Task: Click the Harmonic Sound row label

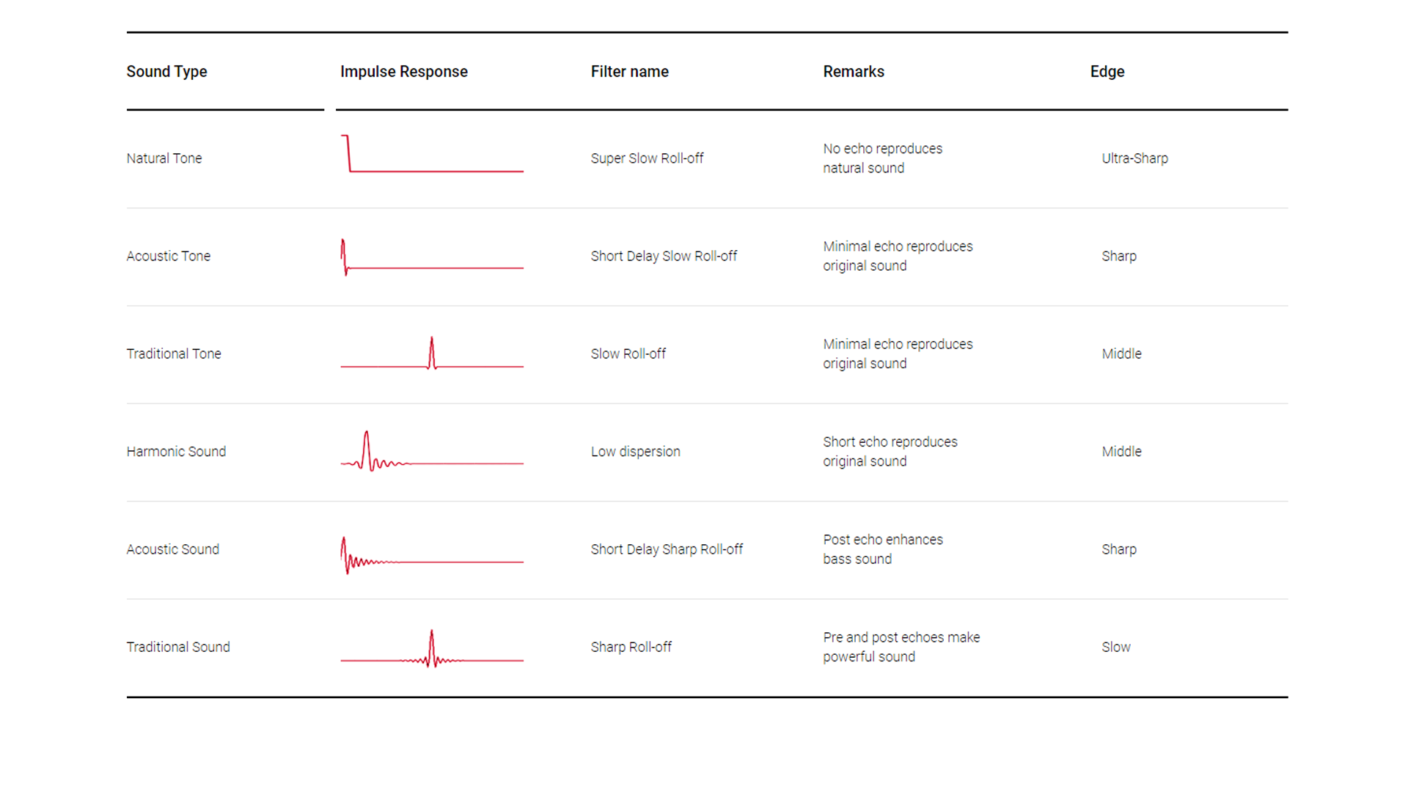Action: [176, 452]
